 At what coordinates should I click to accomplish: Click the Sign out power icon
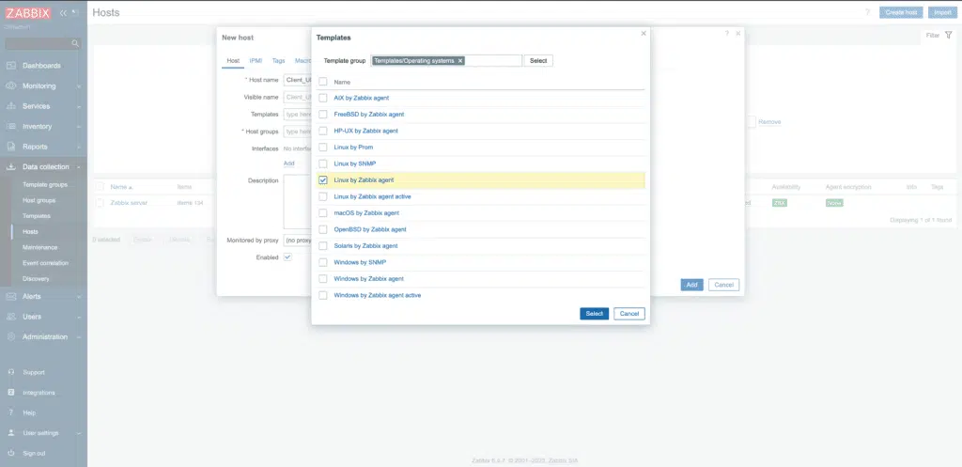[11, 454]
